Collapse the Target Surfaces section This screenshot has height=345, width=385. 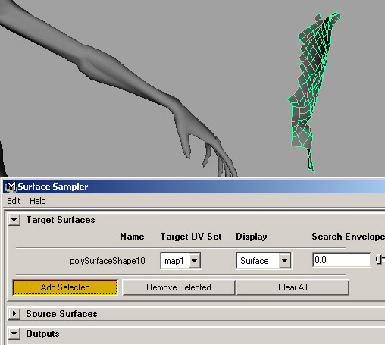(x=14, y=220)
